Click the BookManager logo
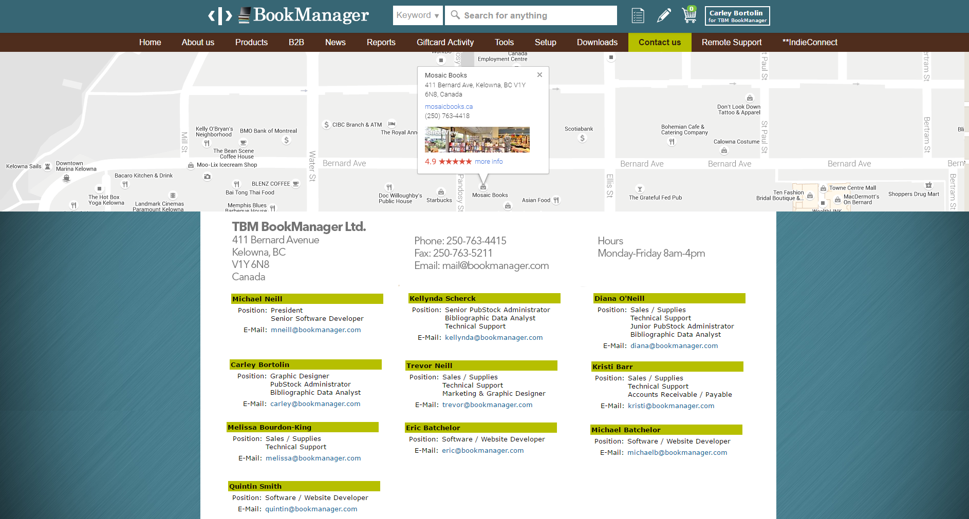 click(x=288, y=15)
